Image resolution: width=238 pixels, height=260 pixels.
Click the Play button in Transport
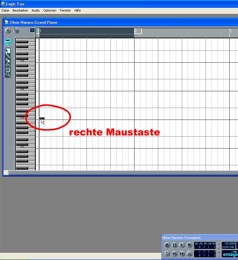tap(182, 245)
